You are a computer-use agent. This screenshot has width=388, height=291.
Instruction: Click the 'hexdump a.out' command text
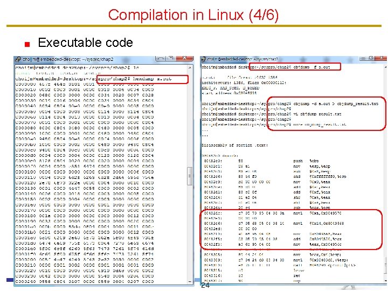152,79
